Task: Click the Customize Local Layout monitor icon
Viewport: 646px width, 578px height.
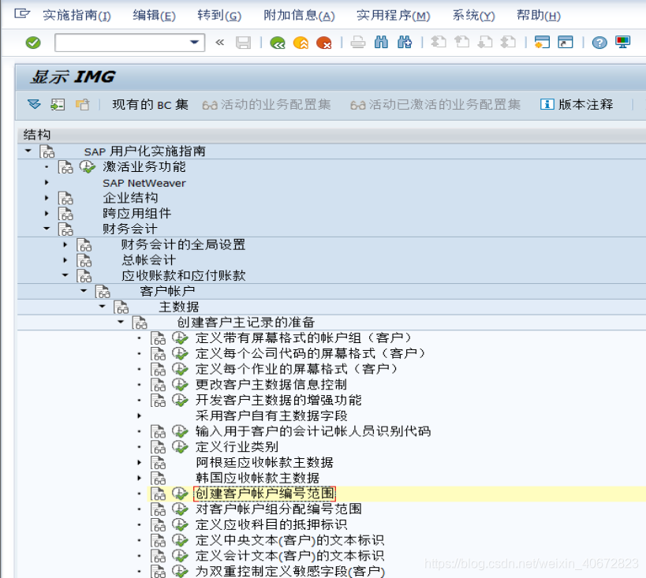Action: [622, 43]
